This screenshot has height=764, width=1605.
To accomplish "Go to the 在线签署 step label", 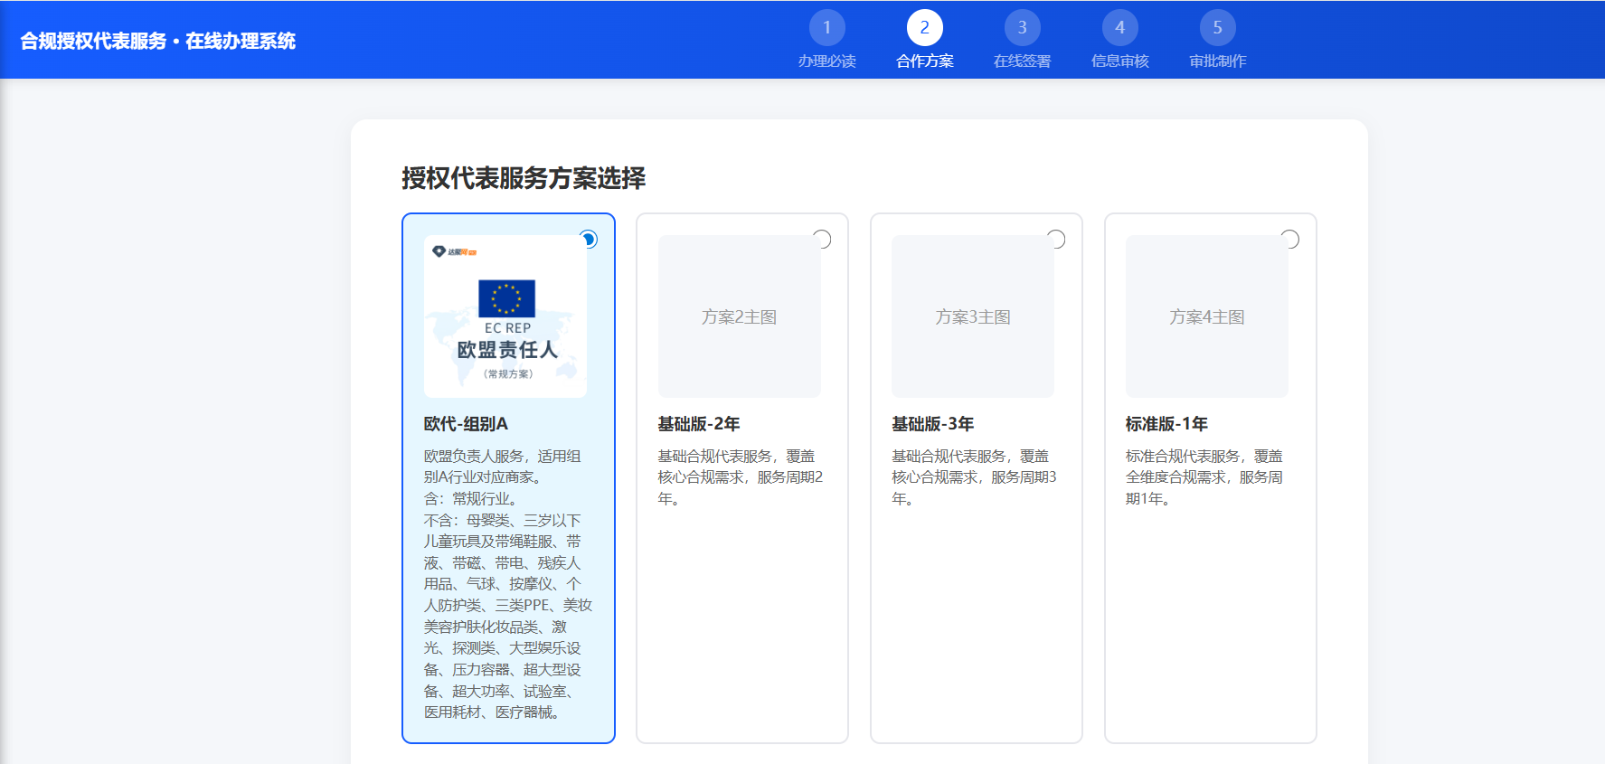I will click(x=1022, y=61).
